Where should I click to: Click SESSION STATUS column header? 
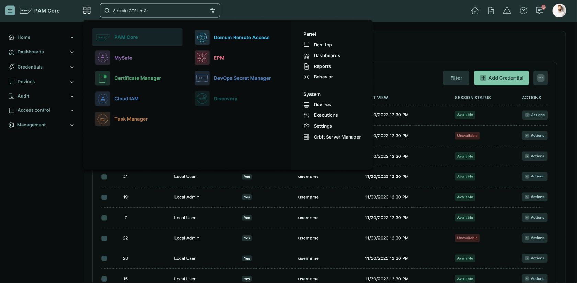(473, 98)
